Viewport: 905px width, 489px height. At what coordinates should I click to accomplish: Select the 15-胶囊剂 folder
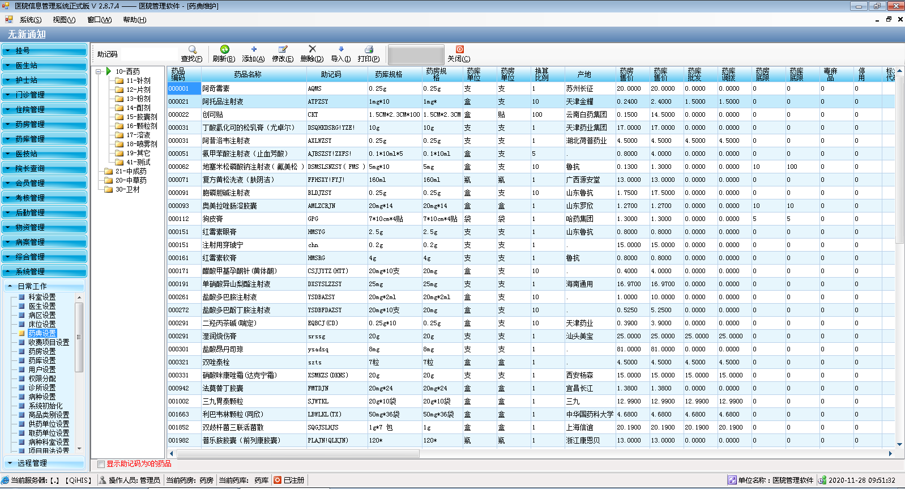(x=136, y=117)
